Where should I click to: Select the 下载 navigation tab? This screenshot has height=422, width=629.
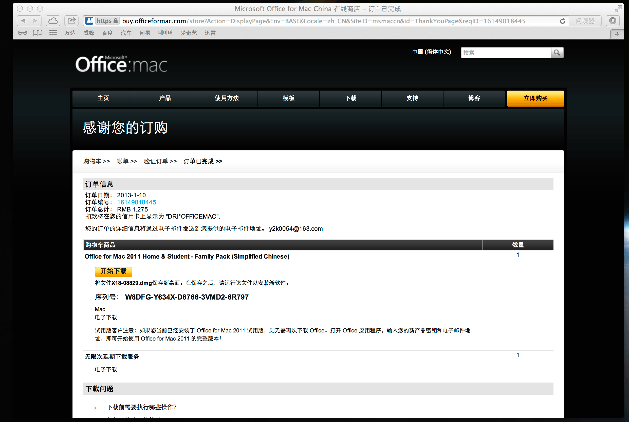[350, 98]
